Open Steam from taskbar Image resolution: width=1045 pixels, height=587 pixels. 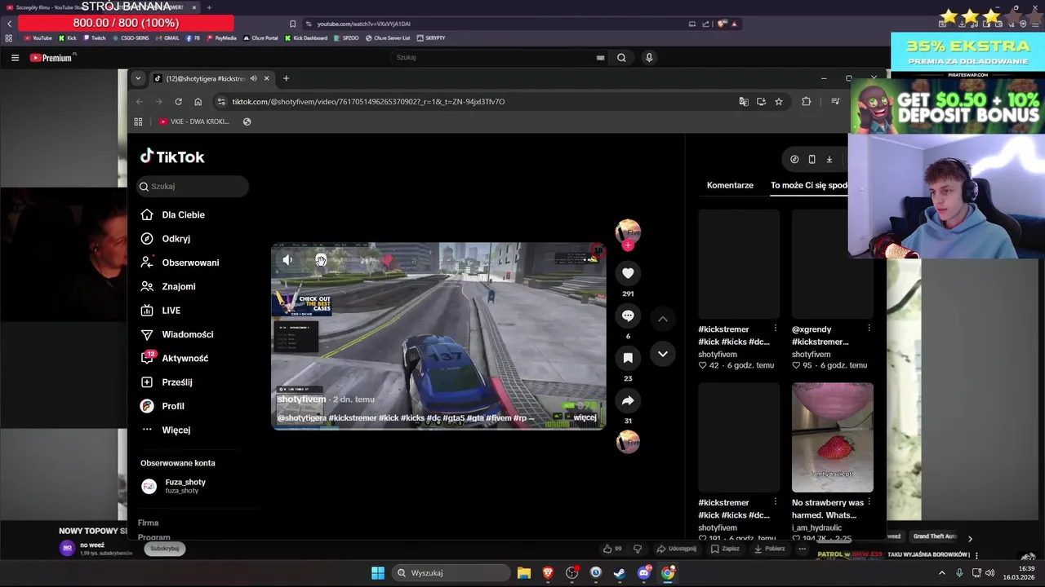coord(620,573)
